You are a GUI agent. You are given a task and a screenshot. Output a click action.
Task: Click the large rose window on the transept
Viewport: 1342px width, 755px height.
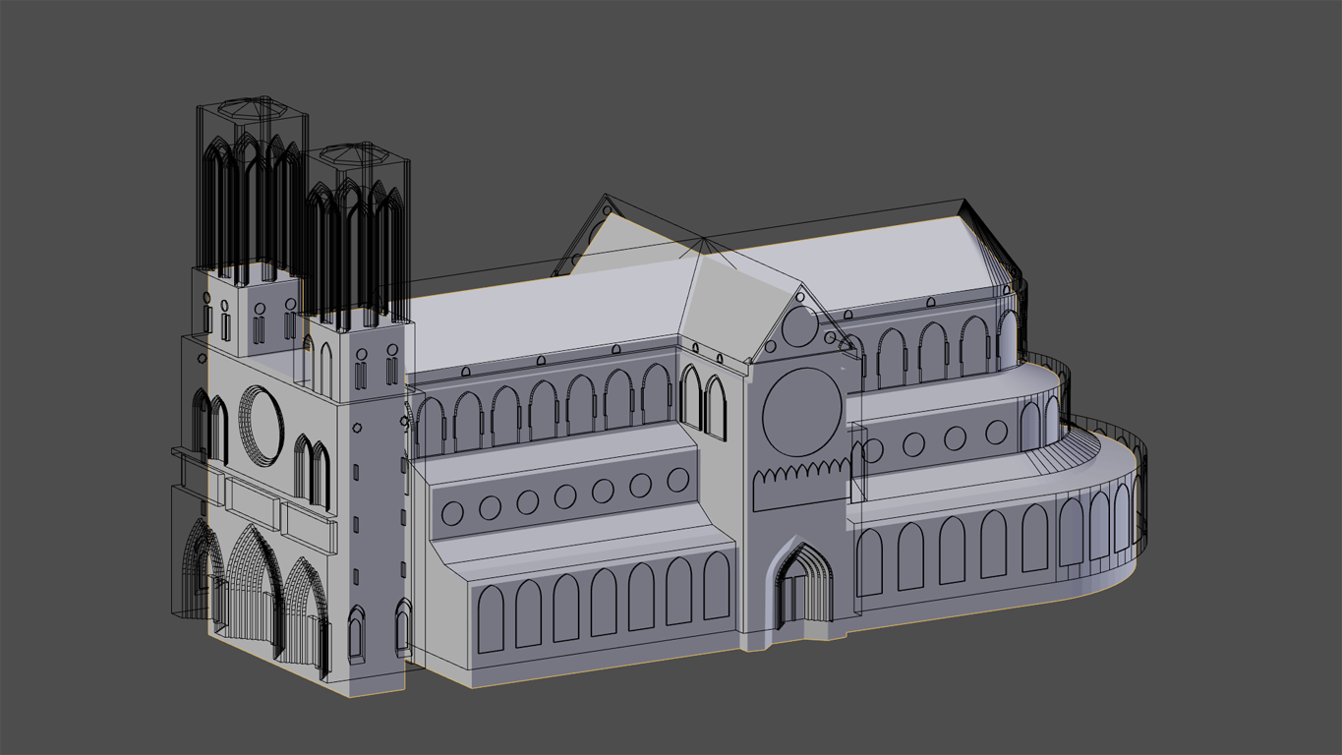802,413
